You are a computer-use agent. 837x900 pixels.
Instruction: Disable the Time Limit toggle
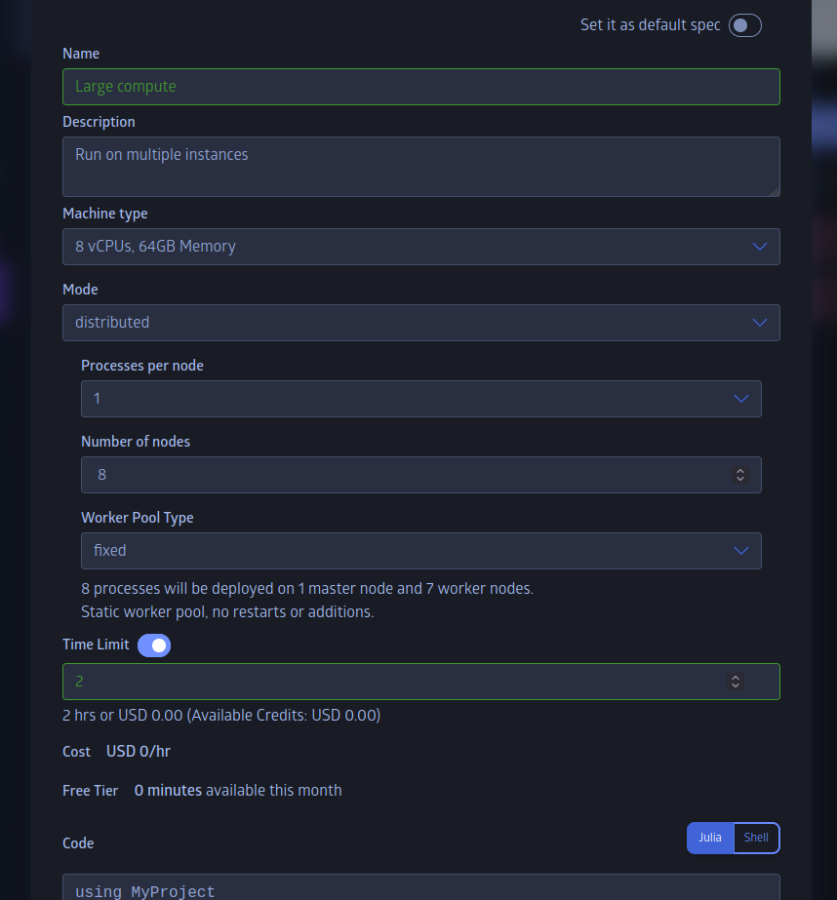click(154, 646)
